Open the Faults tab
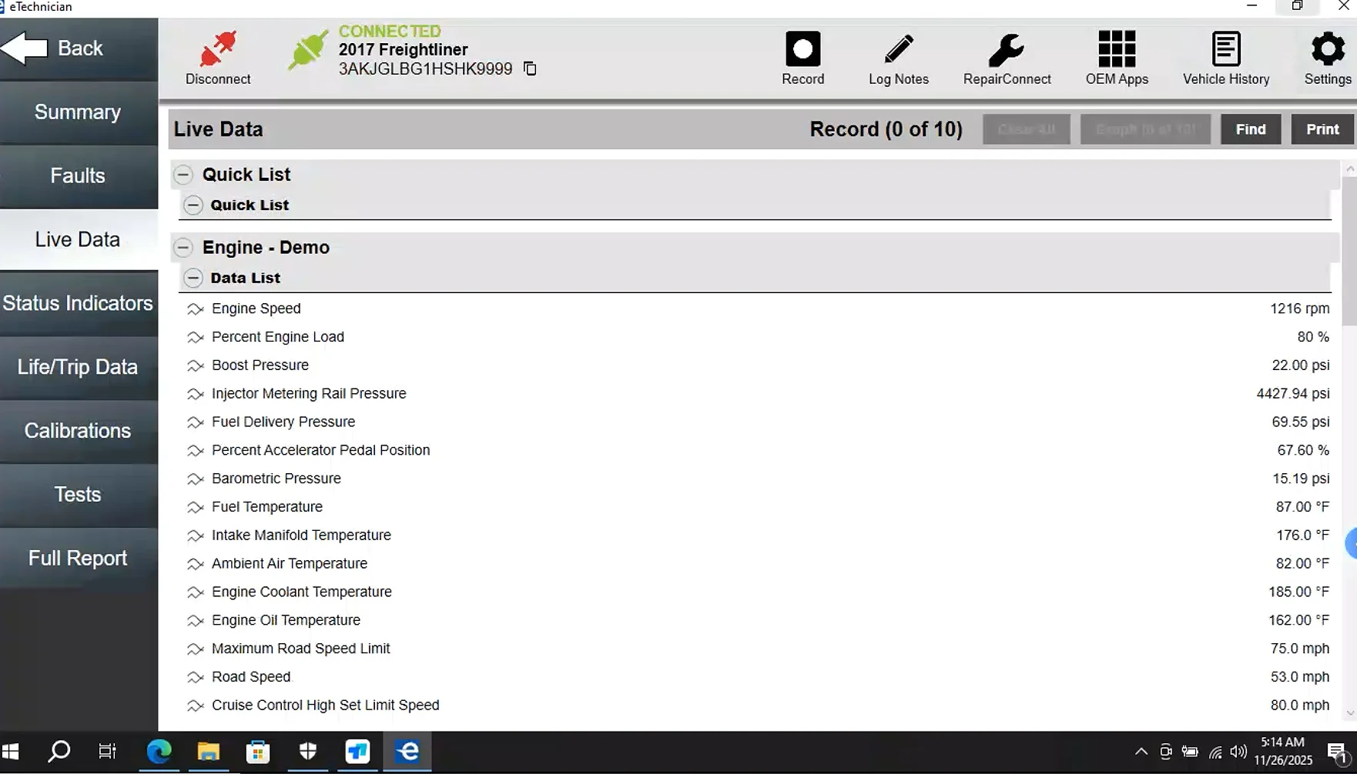1357x774 pixels. point(79,176)
